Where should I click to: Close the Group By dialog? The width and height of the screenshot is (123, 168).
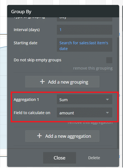[x=60, y=158]
